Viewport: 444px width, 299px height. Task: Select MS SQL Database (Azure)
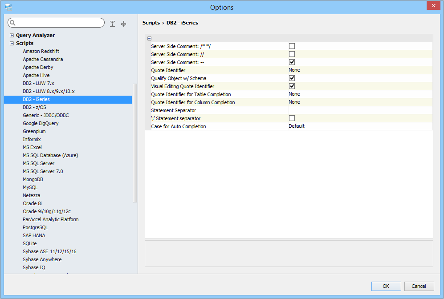coord(50,155)
